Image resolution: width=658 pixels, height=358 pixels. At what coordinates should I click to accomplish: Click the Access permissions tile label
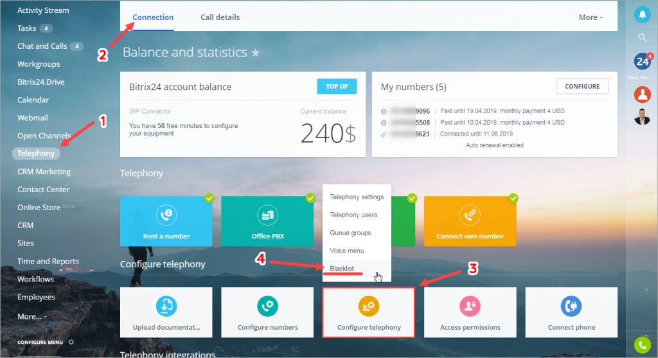pos(470,327)
